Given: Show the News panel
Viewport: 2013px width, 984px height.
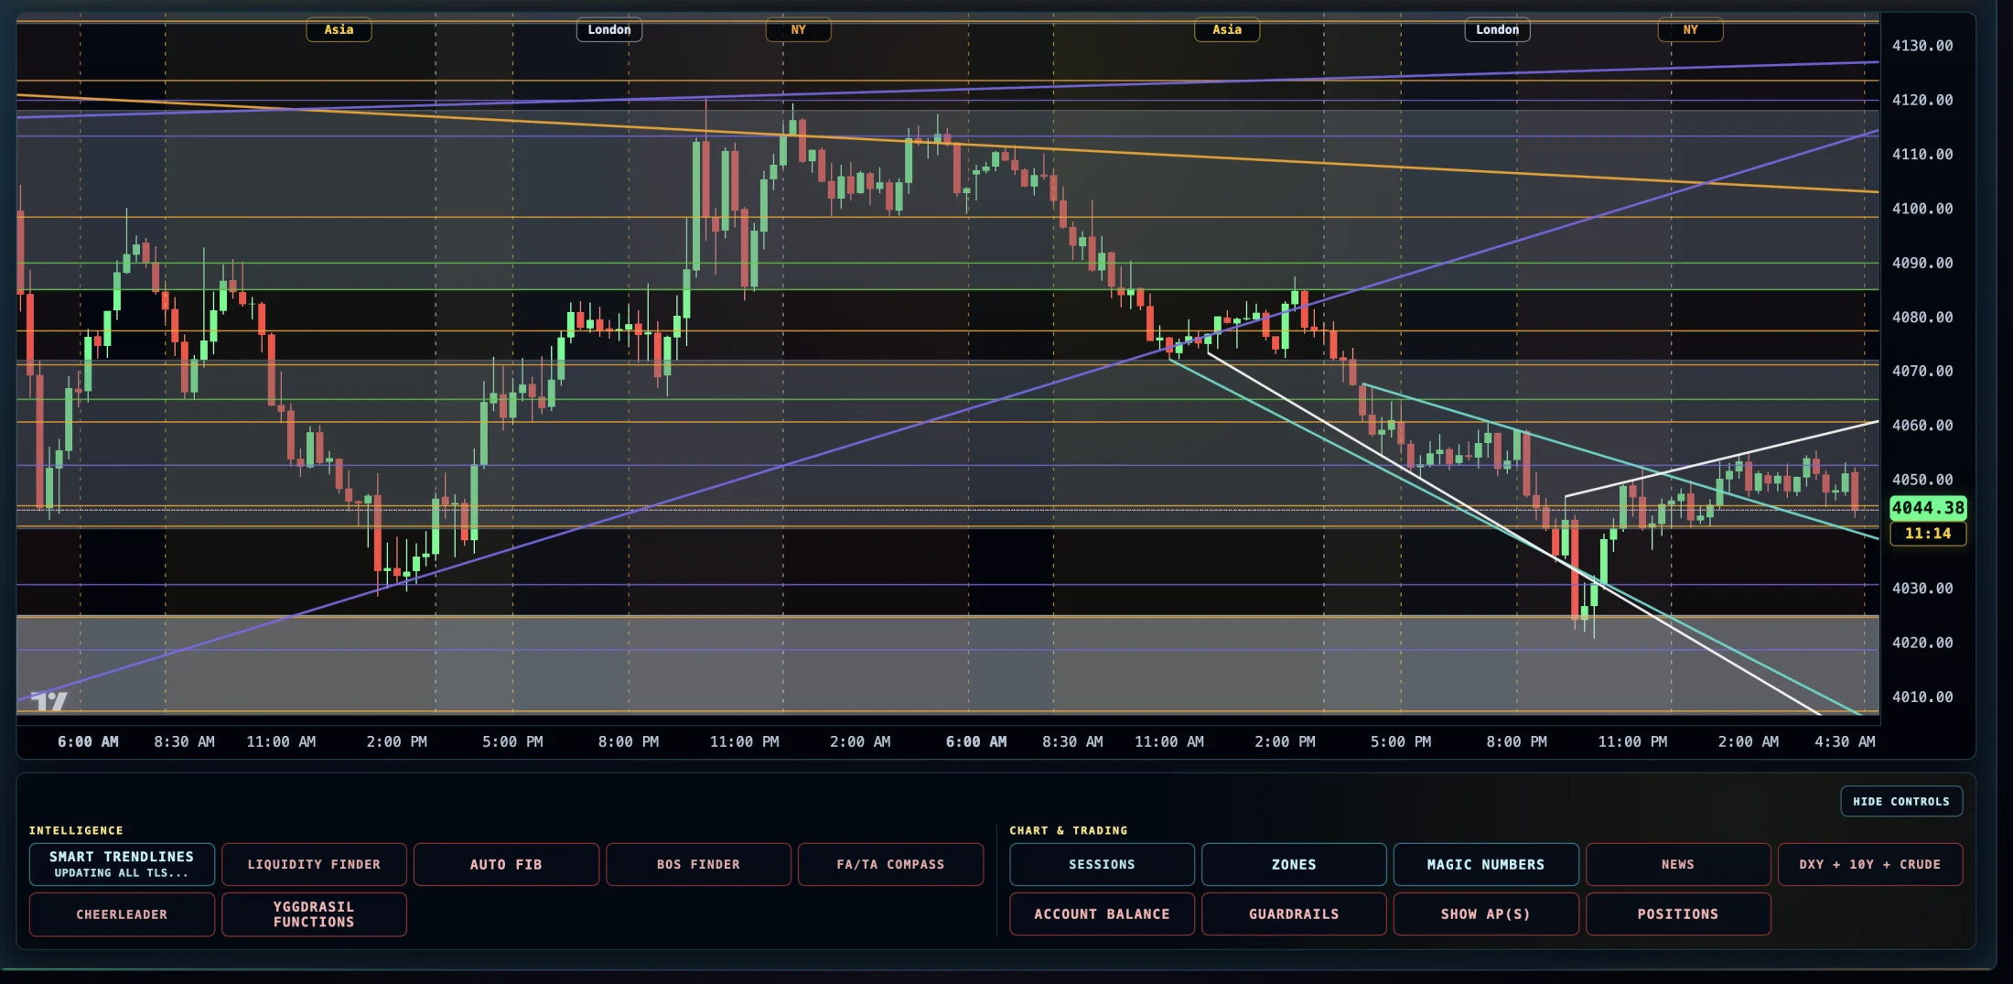Looking at the screenshot, I should pyautogui.click(x=1678, y=864).
